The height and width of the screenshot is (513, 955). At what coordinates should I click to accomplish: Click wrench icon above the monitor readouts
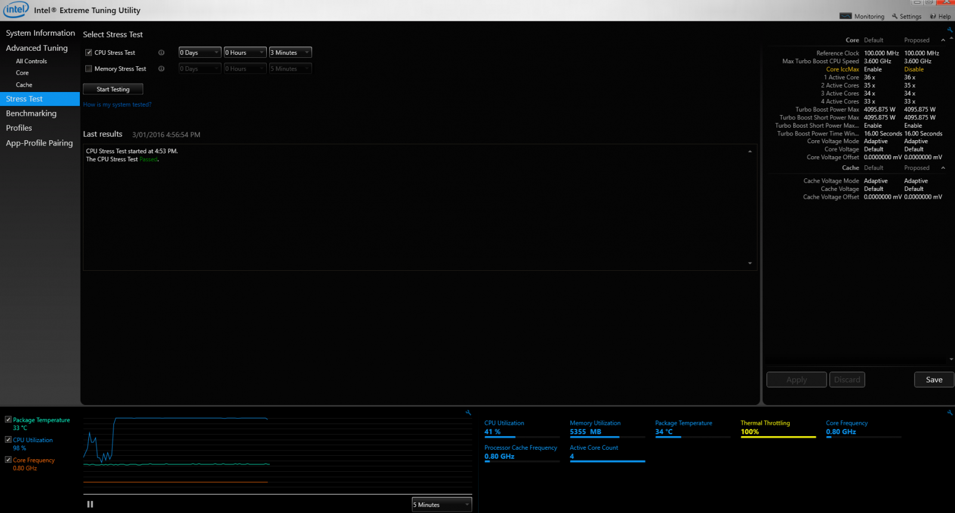[950, 412]
